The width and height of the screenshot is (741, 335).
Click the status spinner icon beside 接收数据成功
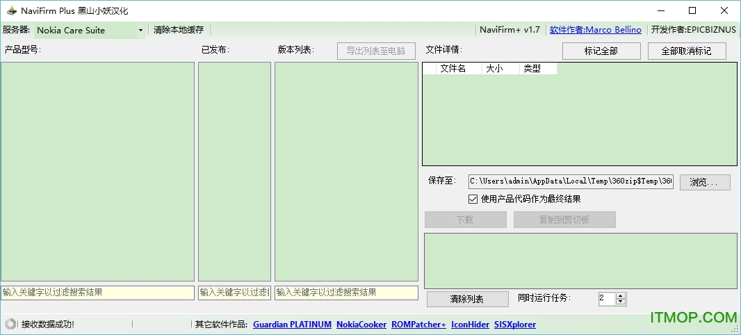click(x=10, y=324)
